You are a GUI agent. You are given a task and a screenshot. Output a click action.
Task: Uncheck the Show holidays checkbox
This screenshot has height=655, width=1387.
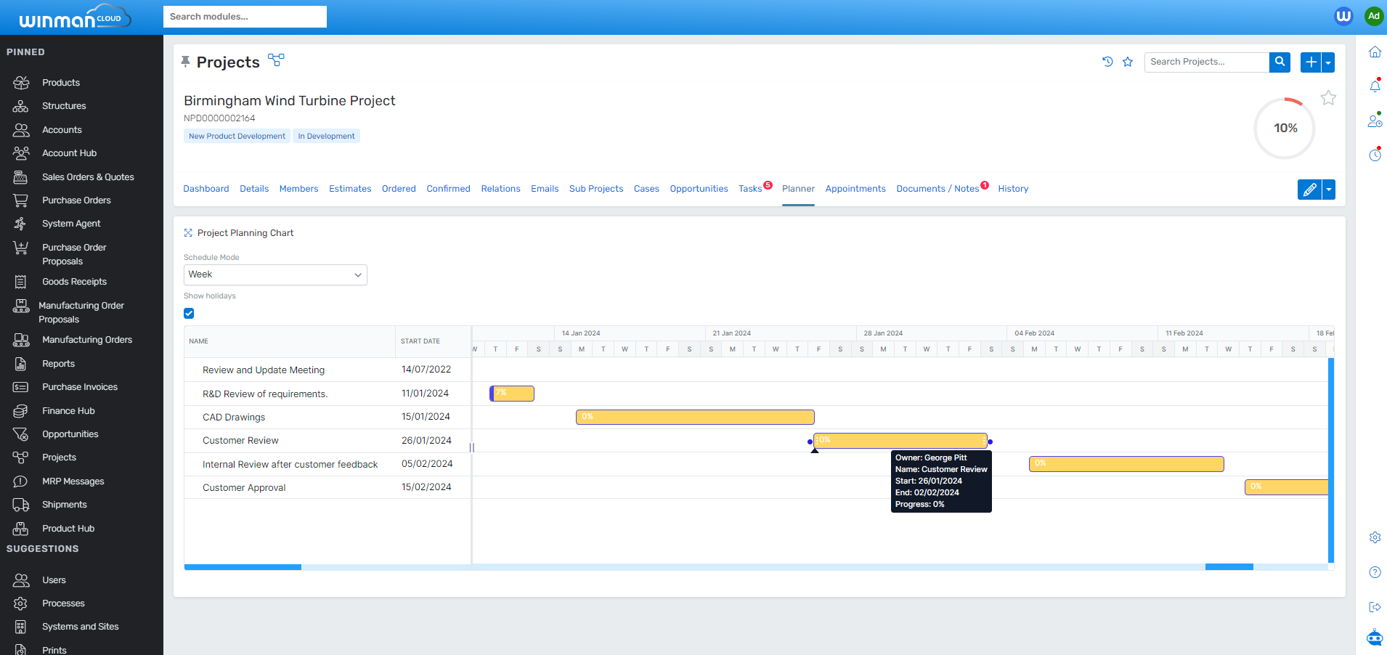[x=189, y=313]
